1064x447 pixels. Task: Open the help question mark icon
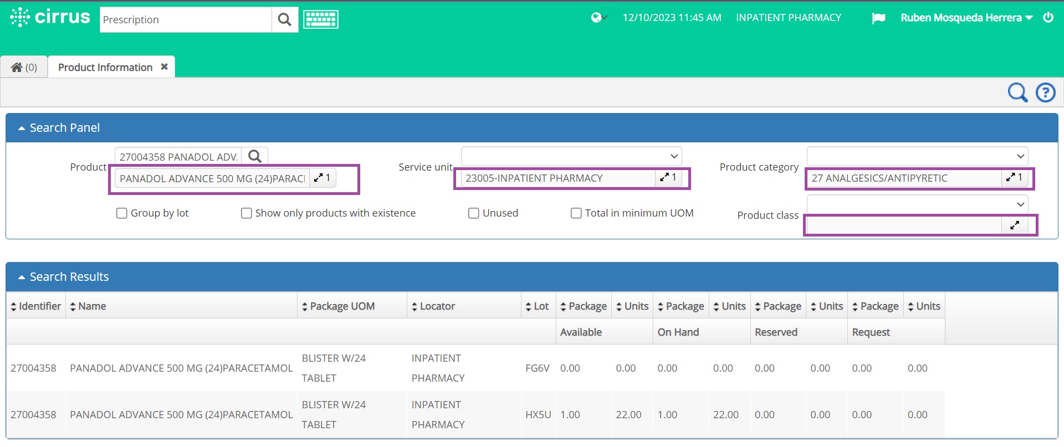coord(1046,93)
